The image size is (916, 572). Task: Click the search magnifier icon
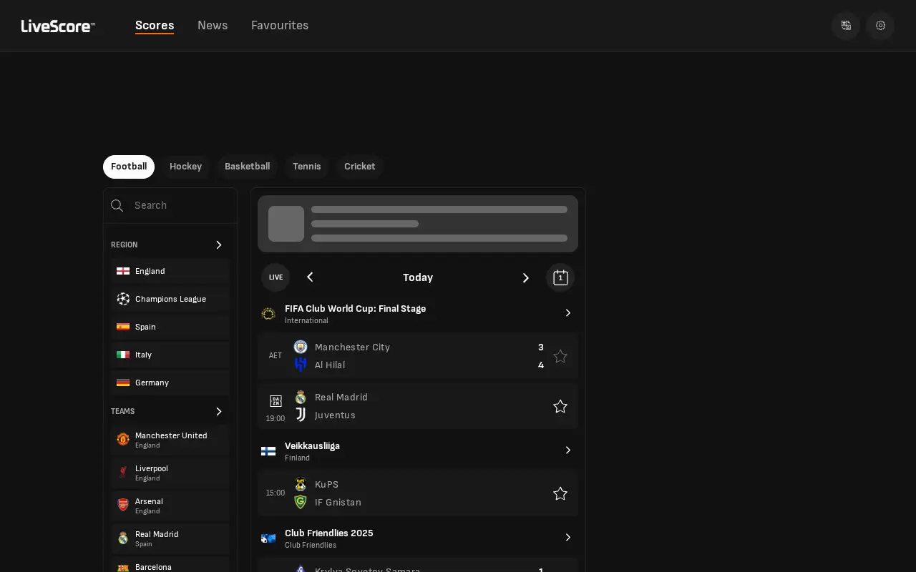pyautogui.click(x=117, y=206)
